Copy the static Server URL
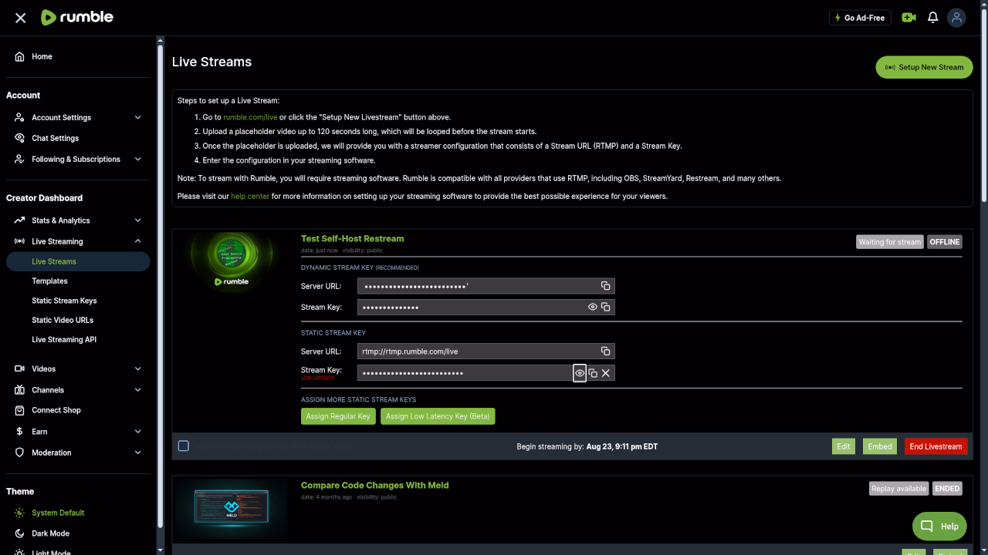The image size is (988, 555). click(606, 351)
